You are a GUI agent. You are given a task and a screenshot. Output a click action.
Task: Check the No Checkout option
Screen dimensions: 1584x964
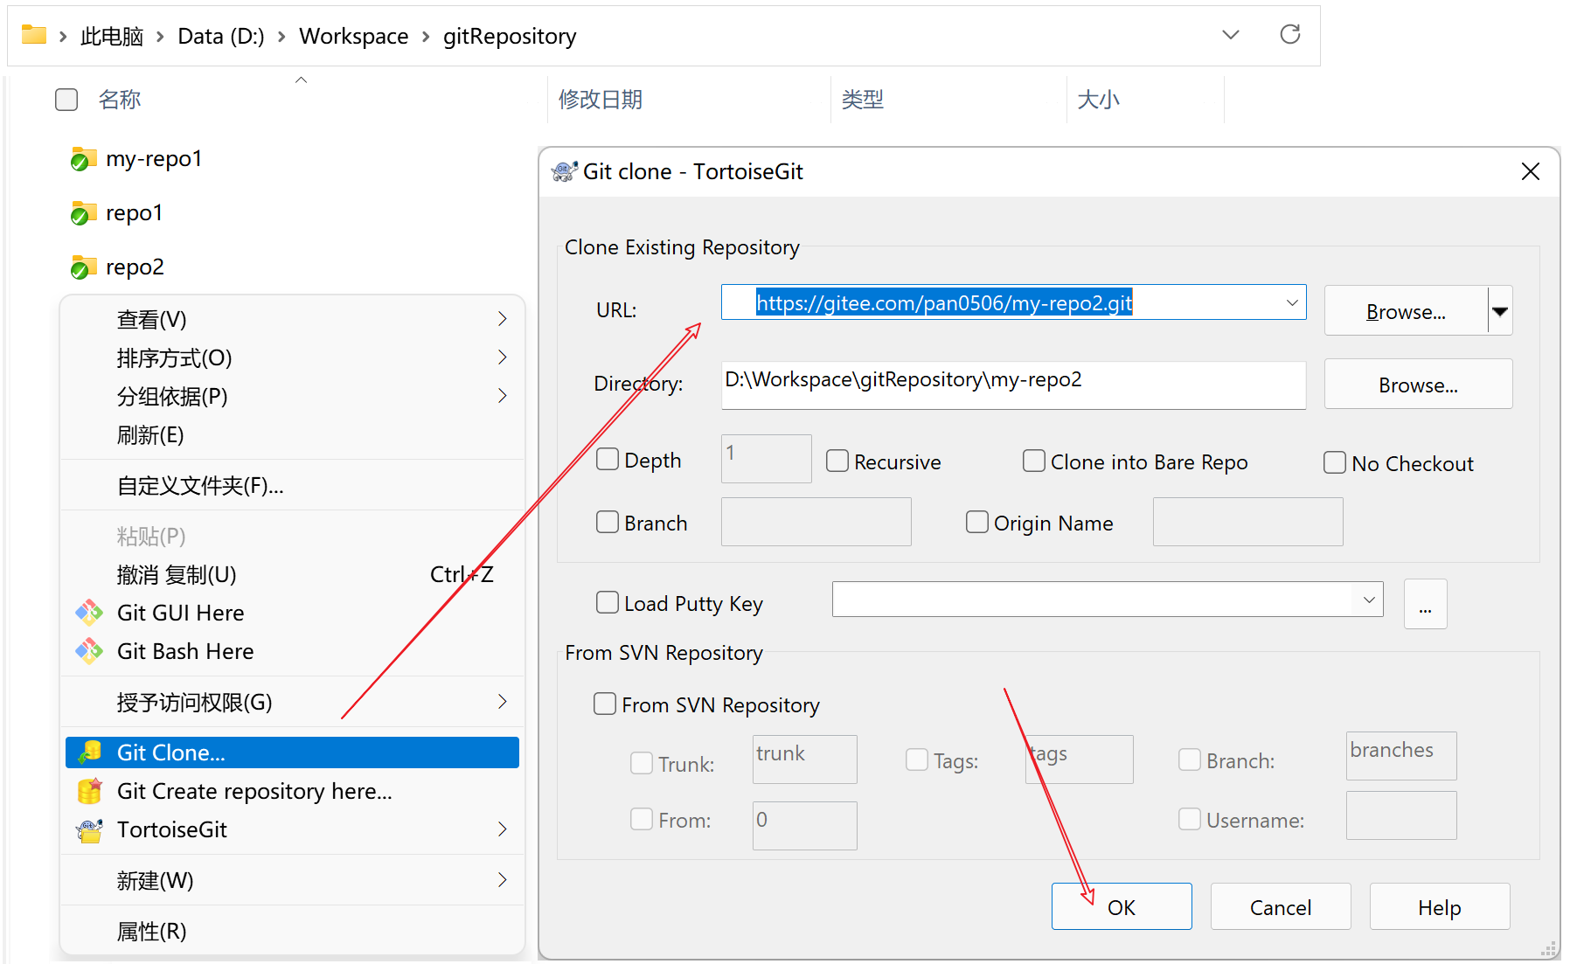coord(1335,462)
